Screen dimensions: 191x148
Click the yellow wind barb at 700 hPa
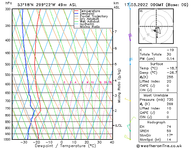[x=128, y=100]
